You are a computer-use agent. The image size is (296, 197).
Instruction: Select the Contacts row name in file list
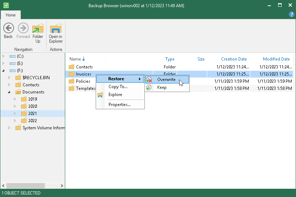coord(84,67)
